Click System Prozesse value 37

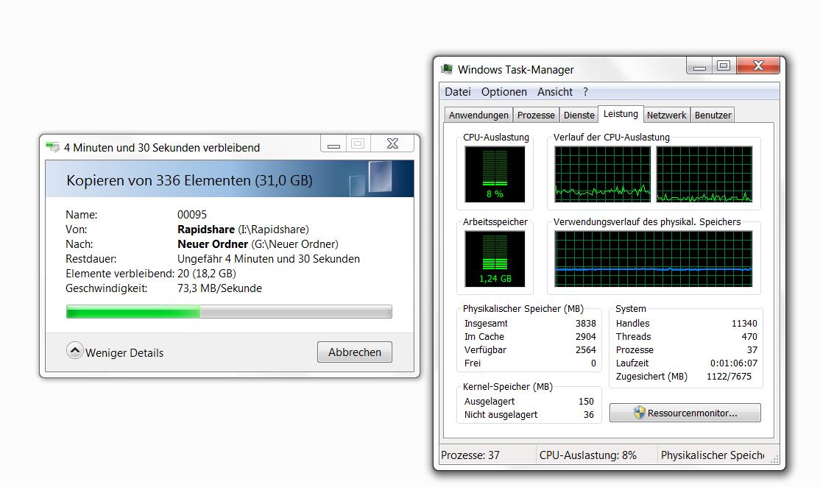pyautogui.click(x=752, y=349)
